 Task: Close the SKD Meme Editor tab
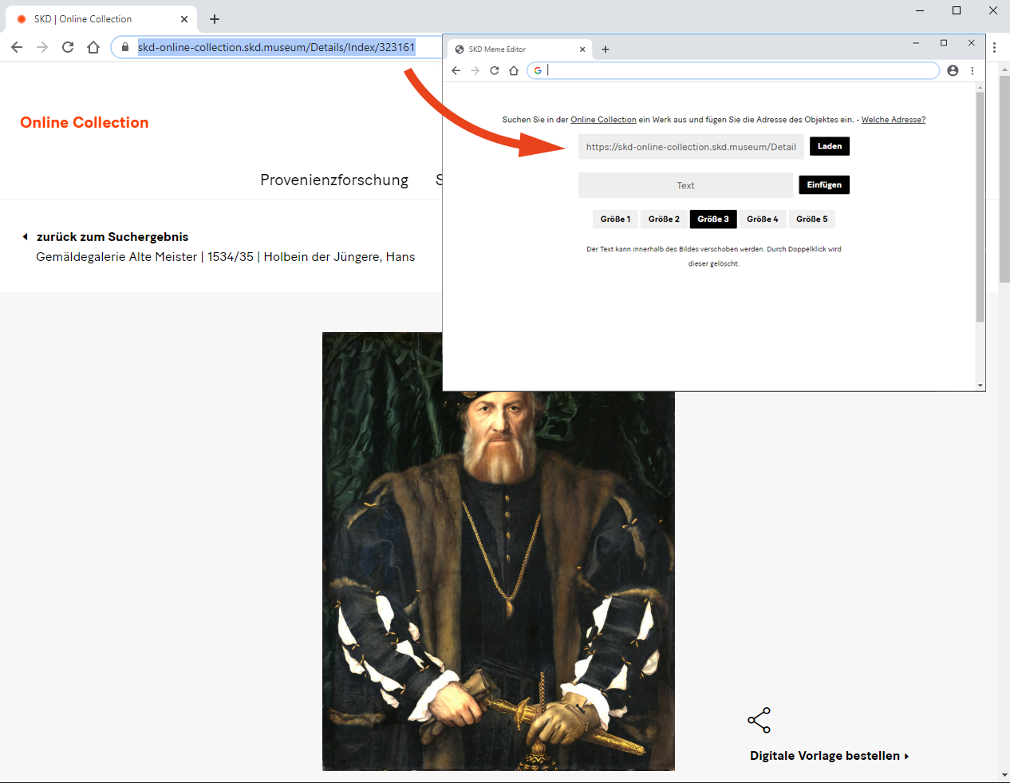click(x=582, y=49)
